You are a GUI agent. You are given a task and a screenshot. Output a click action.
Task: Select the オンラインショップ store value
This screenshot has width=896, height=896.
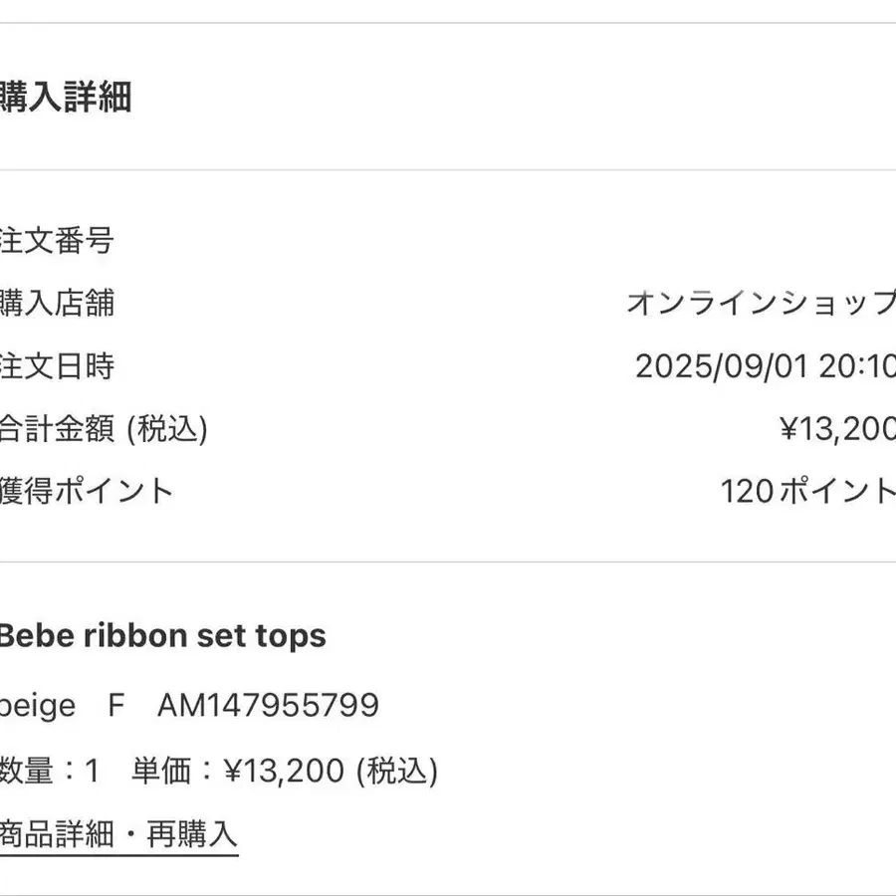click(x=761, y=303)
